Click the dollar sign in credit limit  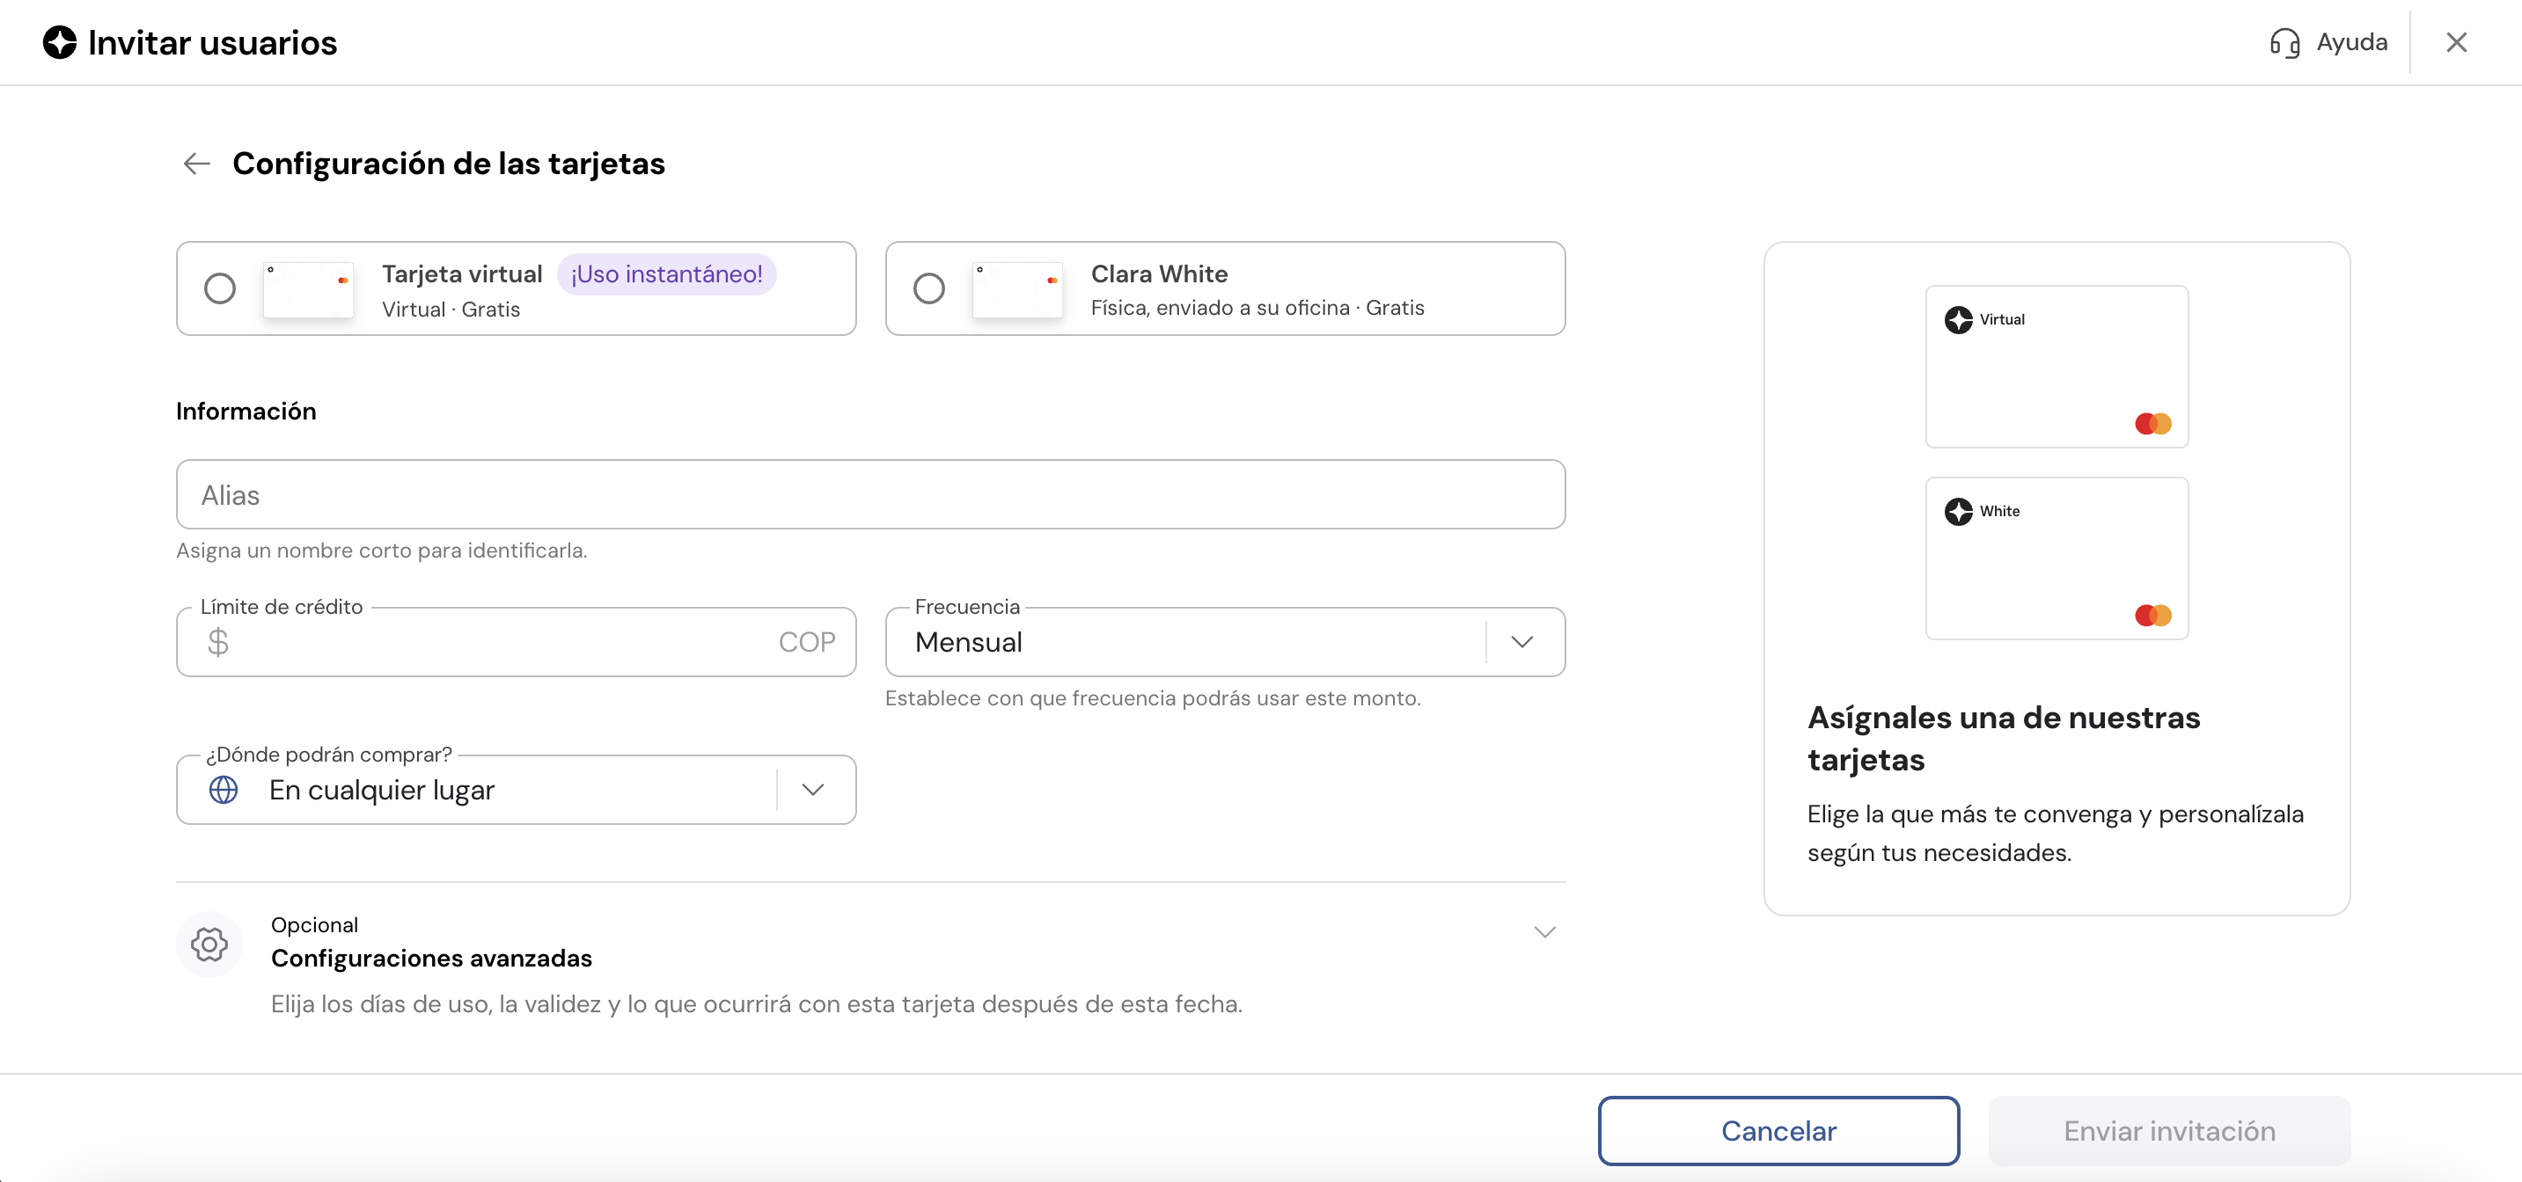point(218,642)
